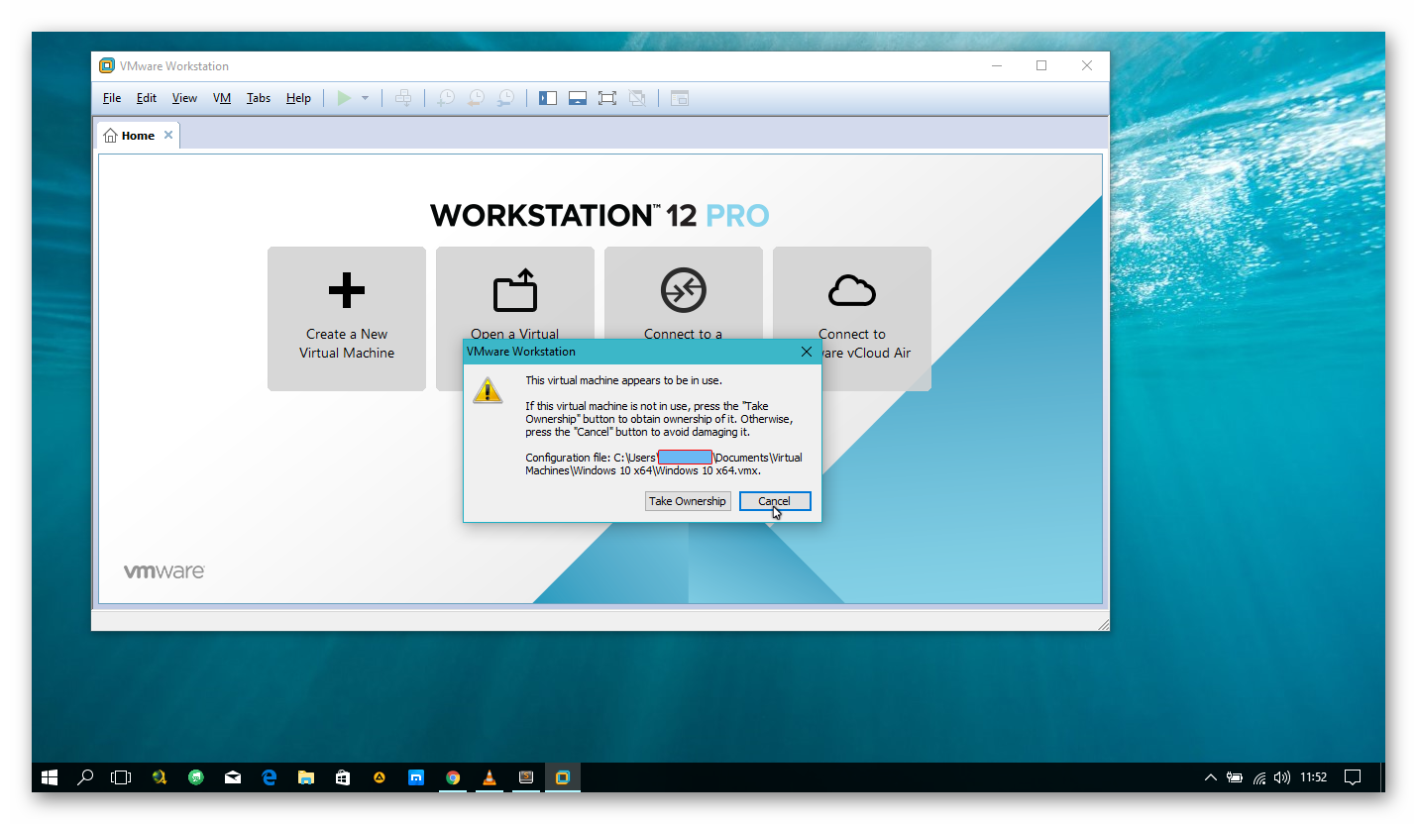1417x824 pixels.
Task: Click the orange triangle AIMP taskbar icon
Action: pos(380,777)
